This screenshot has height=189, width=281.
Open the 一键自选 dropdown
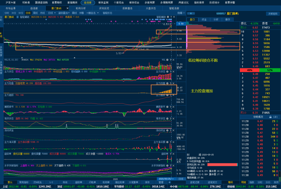point(98,13)
